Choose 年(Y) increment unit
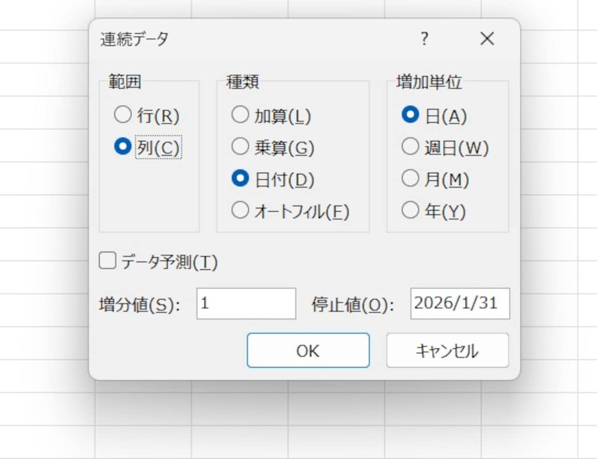The width and height of the screenshot is (597, 459). (x=410, y=210)
